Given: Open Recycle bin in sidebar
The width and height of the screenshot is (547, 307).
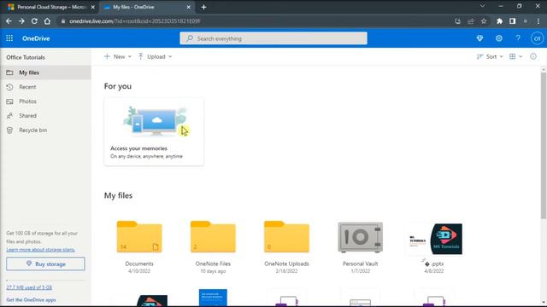Looking at the screenshot, I should pyautogui.click(x=45, y=130).
